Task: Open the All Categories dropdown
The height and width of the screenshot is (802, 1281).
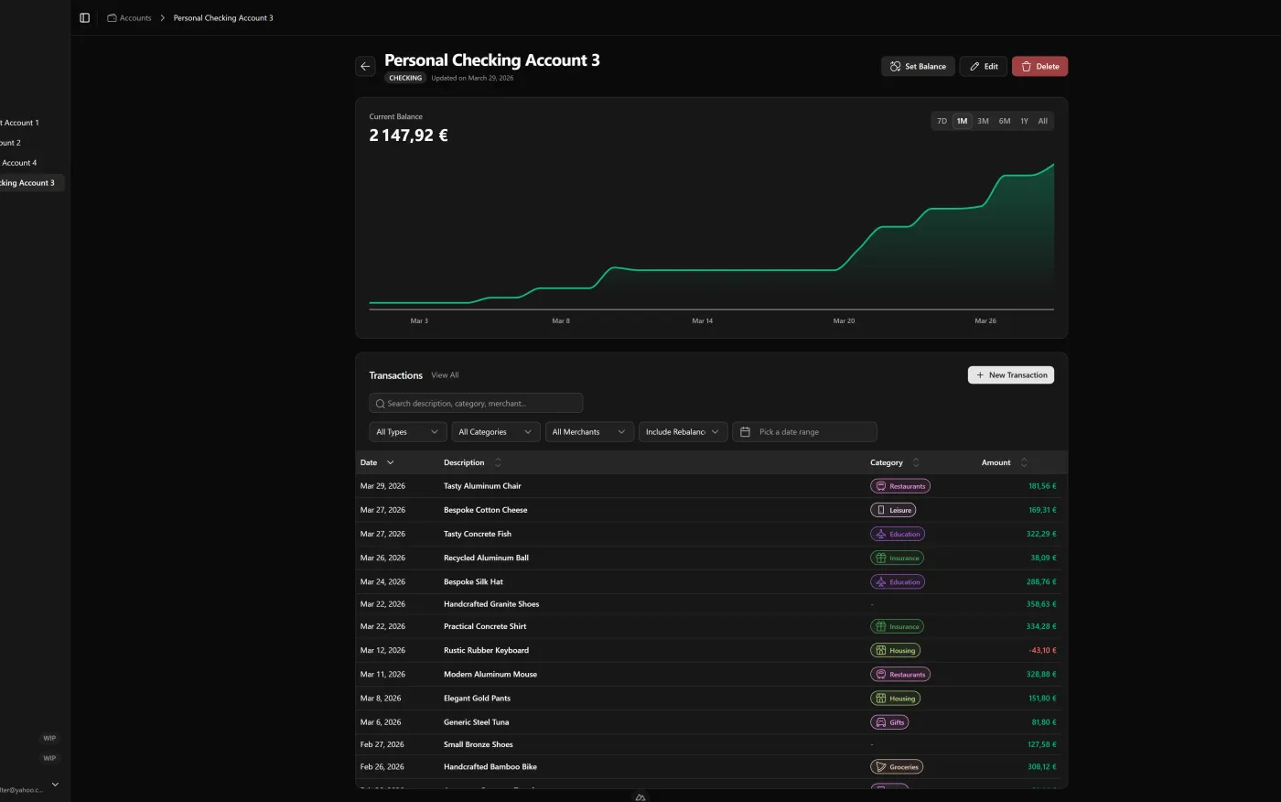Action: [495, 431]
